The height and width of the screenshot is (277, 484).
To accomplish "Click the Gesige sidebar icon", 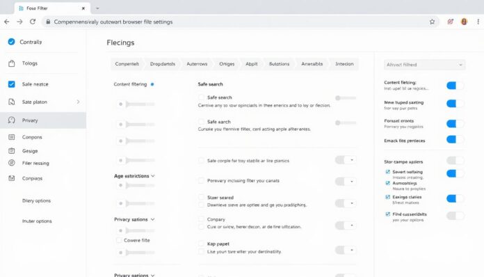I will pos(11,151).
